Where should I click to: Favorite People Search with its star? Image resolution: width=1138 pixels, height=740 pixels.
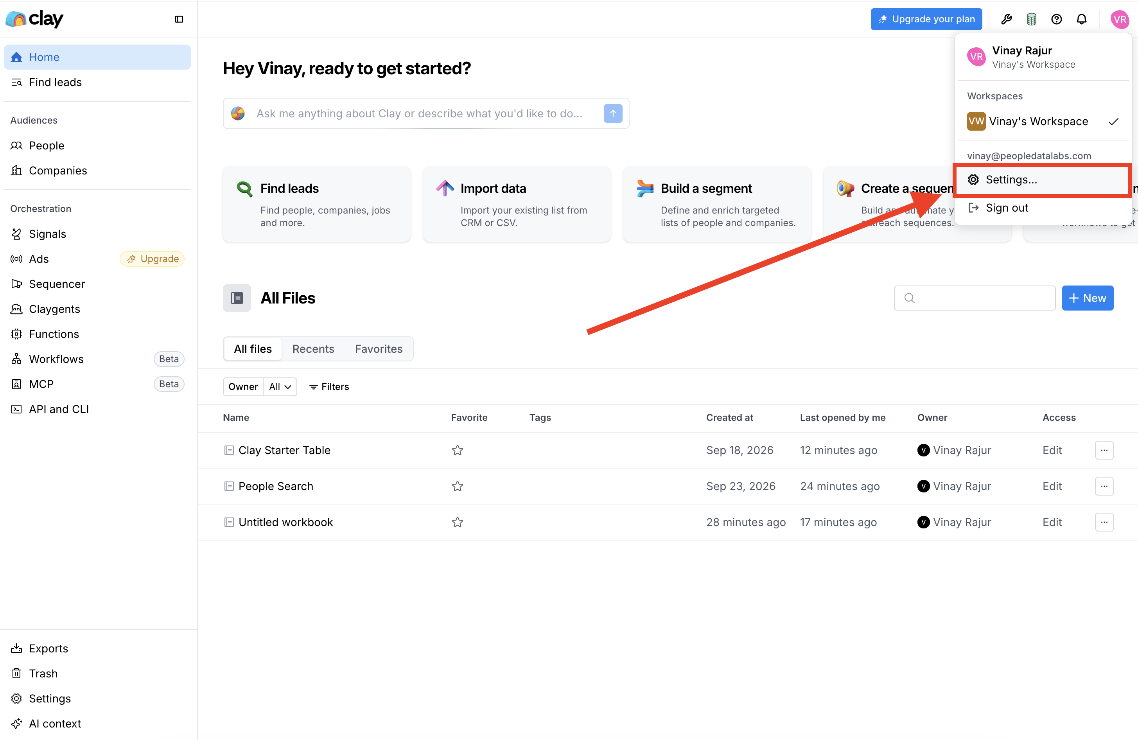(x=458, y=486)
